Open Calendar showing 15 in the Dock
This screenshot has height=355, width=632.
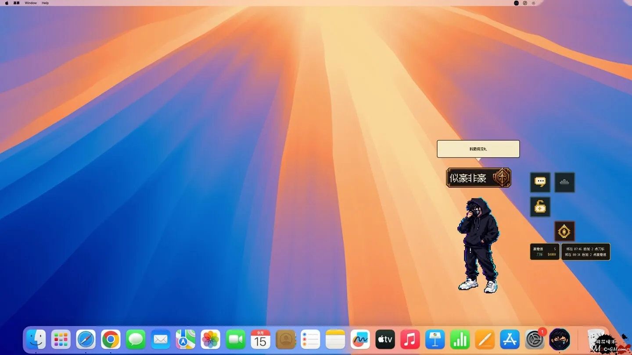click(x=261, y=340)
